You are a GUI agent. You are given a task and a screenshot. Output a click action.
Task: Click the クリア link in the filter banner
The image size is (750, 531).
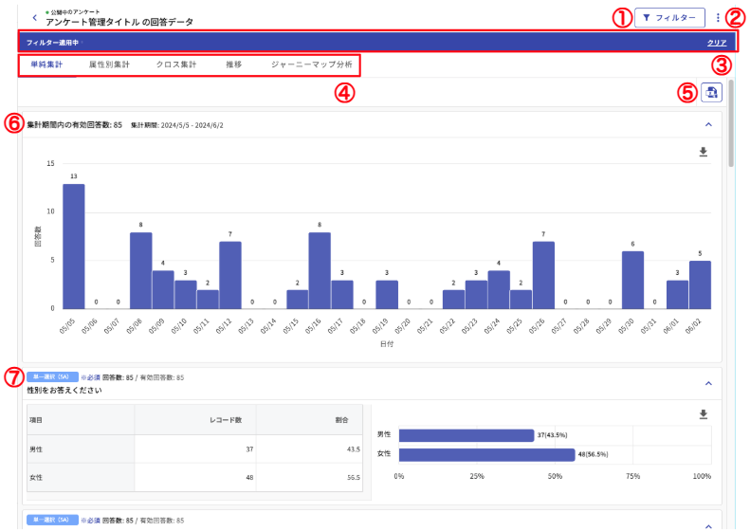pos(717,43)
